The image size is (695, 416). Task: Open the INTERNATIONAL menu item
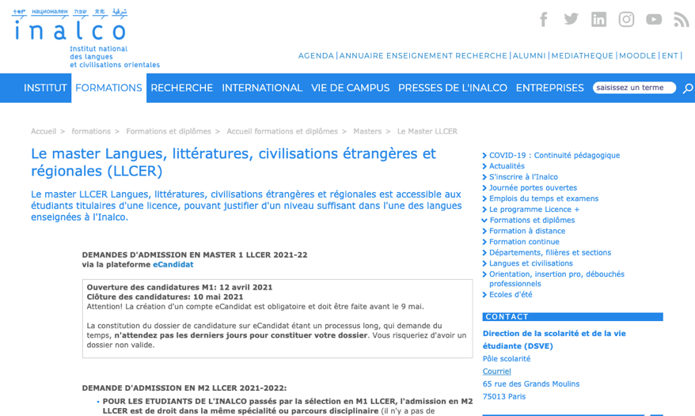point(262,88)
